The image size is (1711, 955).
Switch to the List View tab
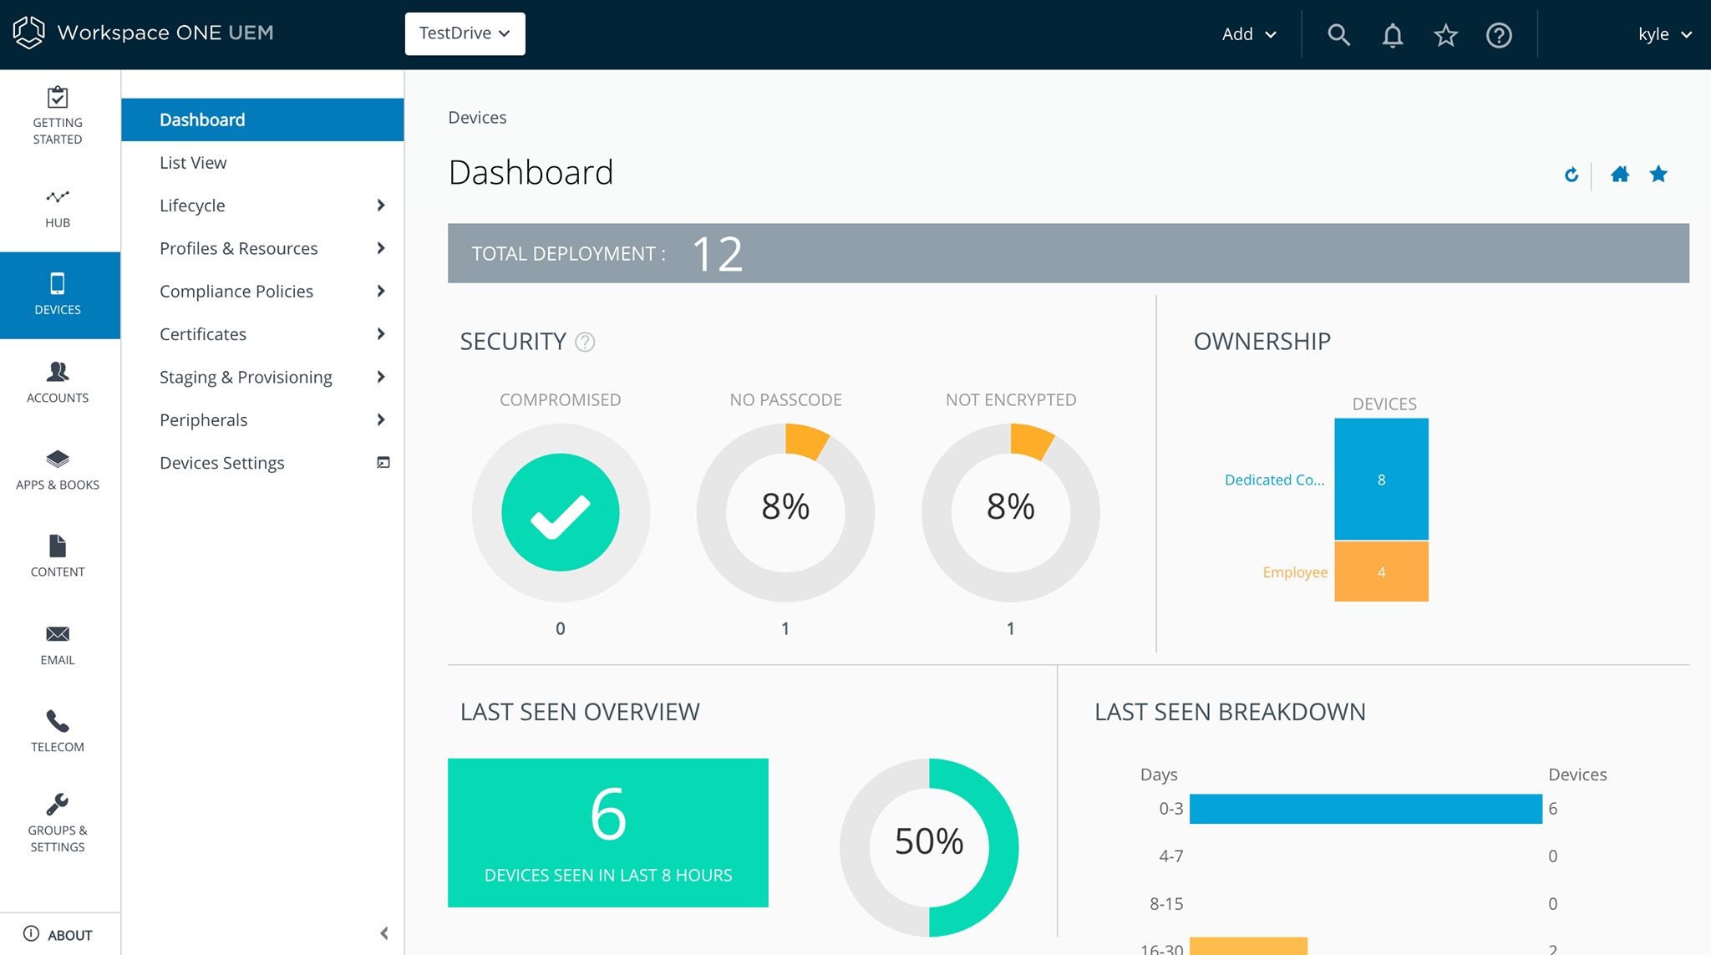click(192, 162)
